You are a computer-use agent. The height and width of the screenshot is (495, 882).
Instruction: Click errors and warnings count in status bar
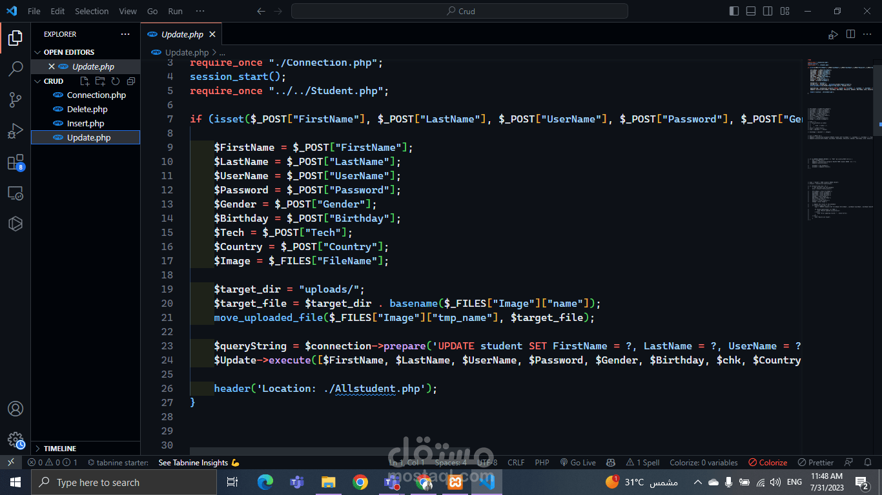point(52,462)
